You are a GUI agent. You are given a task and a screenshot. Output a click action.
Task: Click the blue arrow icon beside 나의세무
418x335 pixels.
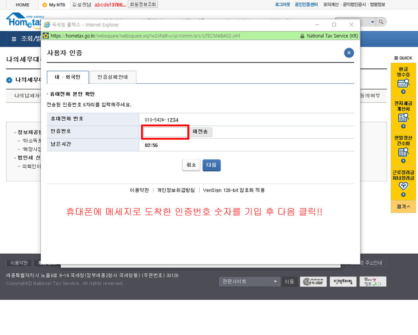coord(9,80)
